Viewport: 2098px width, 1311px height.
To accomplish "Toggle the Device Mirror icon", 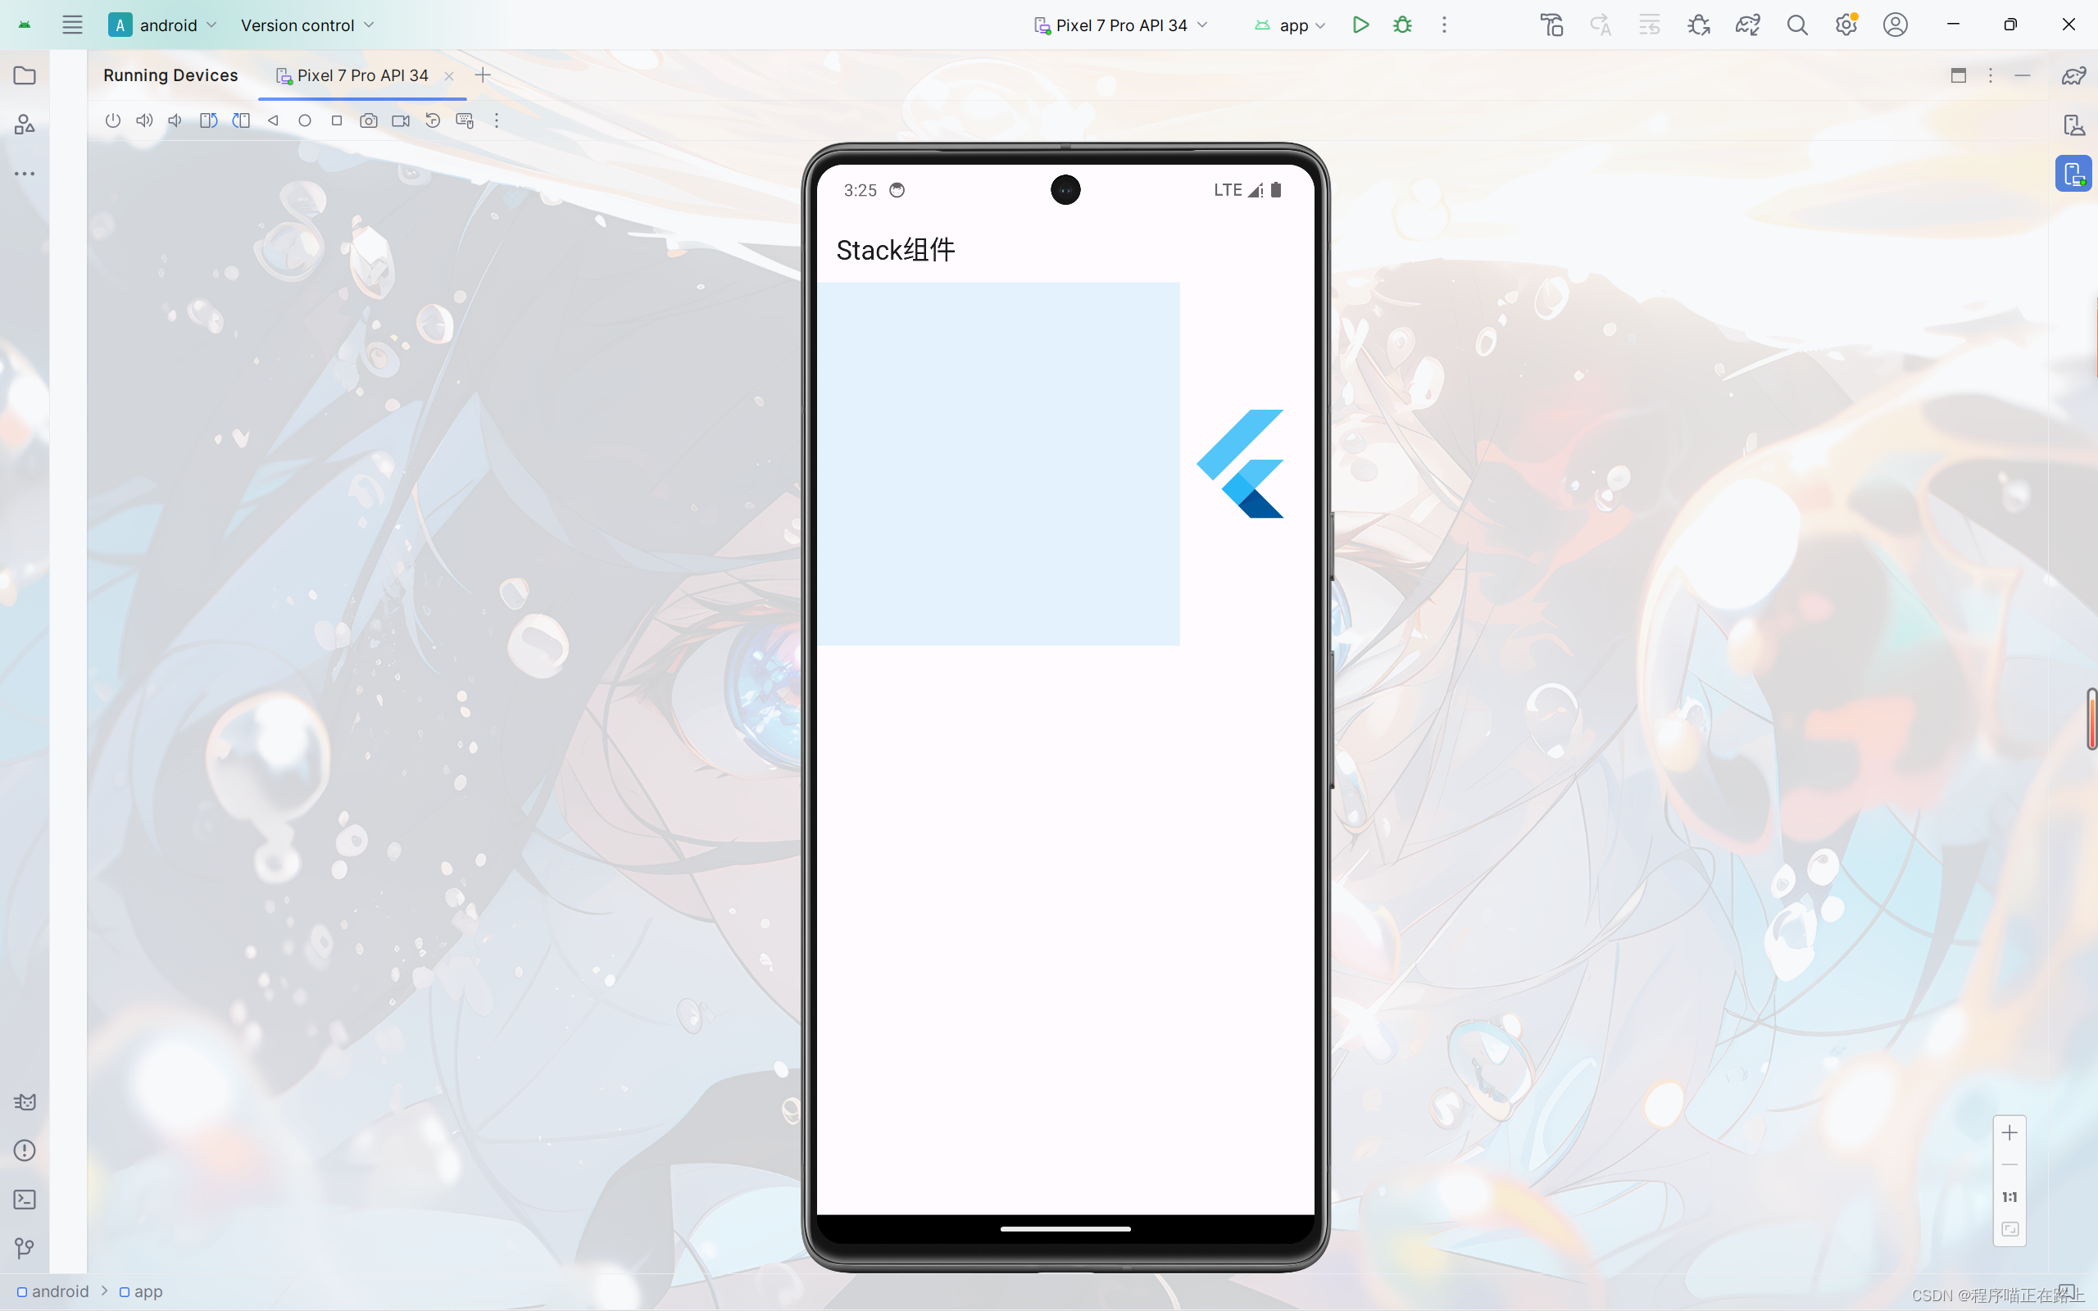I will (2074, 174).
